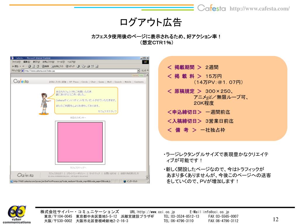Click the カフェスタとは？ footer link
The width and height of the screenshot is (299, 224).
tap(56, 174)
